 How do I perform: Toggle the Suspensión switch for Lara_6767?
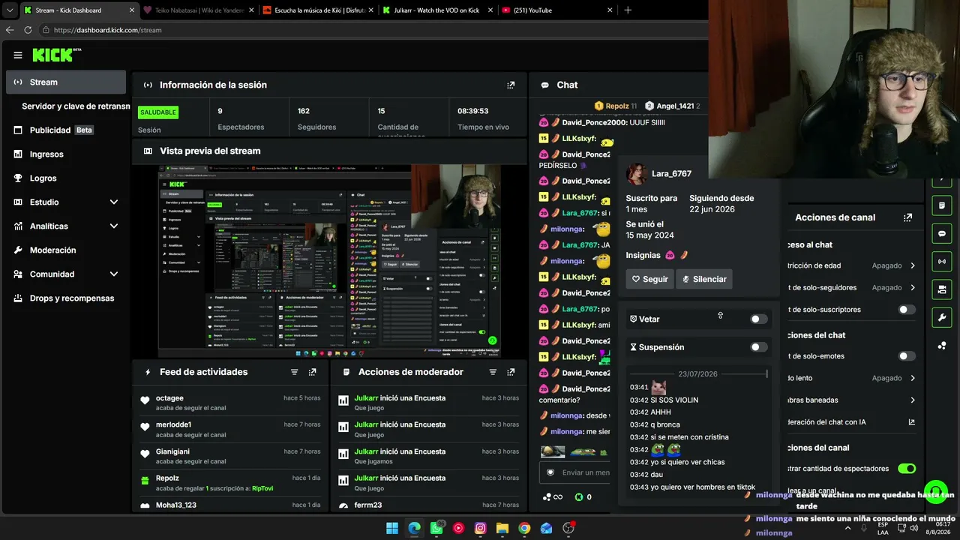coord(759,347)
